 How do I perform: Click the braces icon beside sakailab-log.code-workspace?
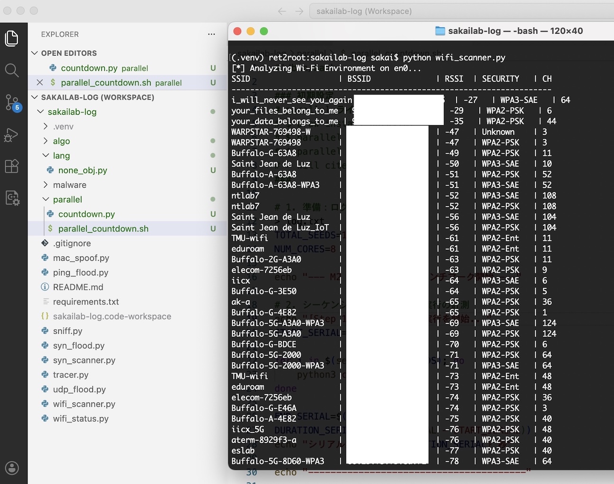pos(45,316)
